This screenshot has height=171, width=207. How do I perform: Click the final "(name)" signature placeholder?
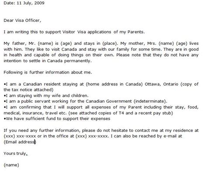11,165
